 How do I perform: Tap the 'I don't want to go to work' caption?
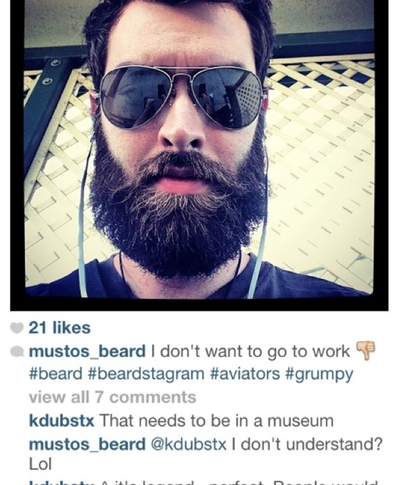[x=250, y=351]
